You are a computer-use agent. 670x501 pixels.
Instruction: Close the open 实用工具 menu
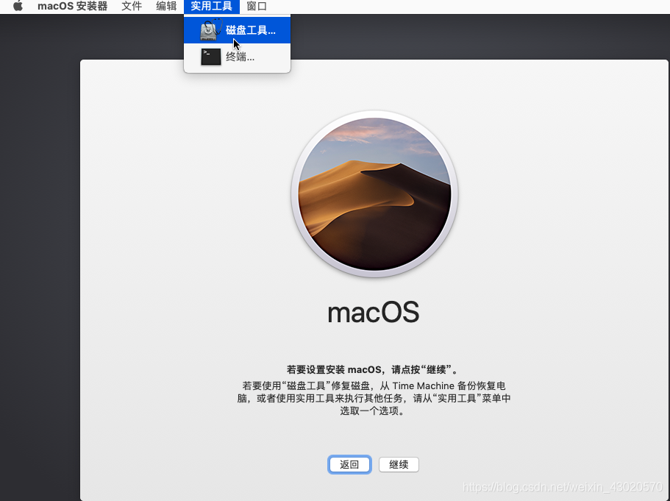click(212, 7)
